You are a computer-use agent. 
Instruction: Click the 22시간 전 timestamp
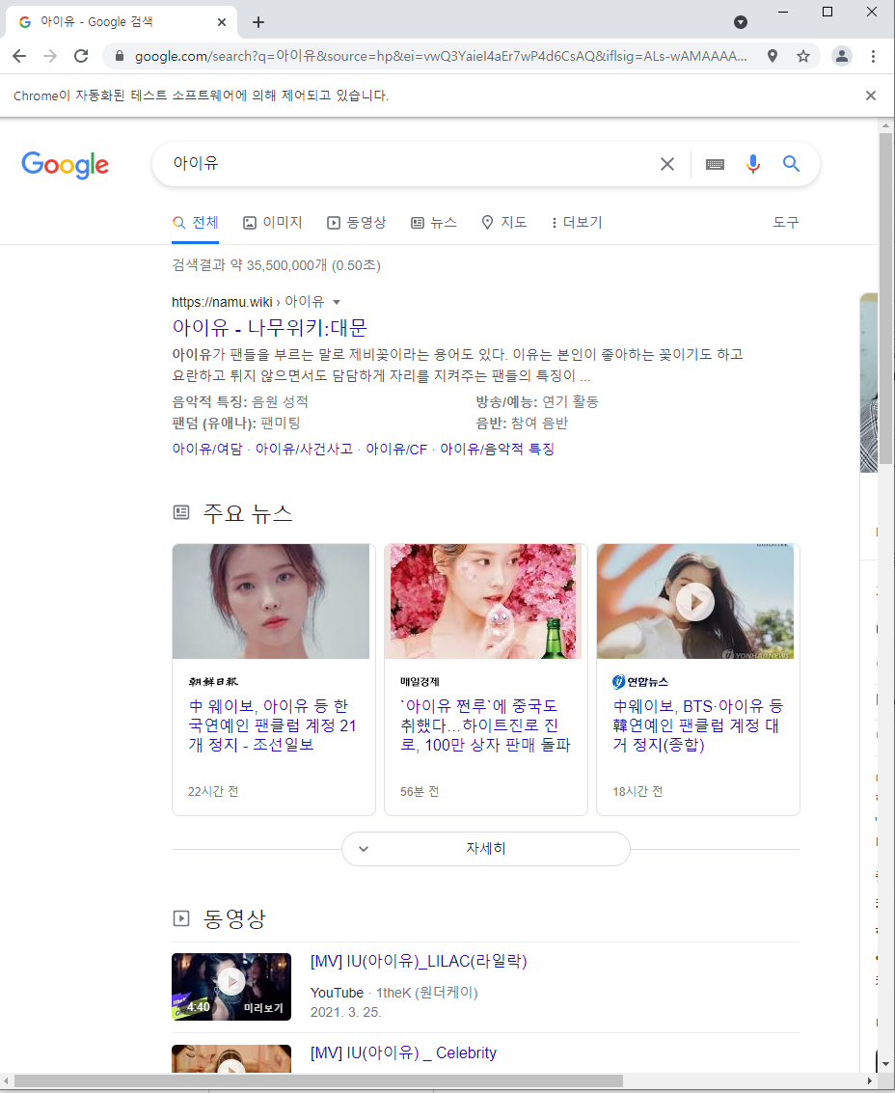coord(213,791)
